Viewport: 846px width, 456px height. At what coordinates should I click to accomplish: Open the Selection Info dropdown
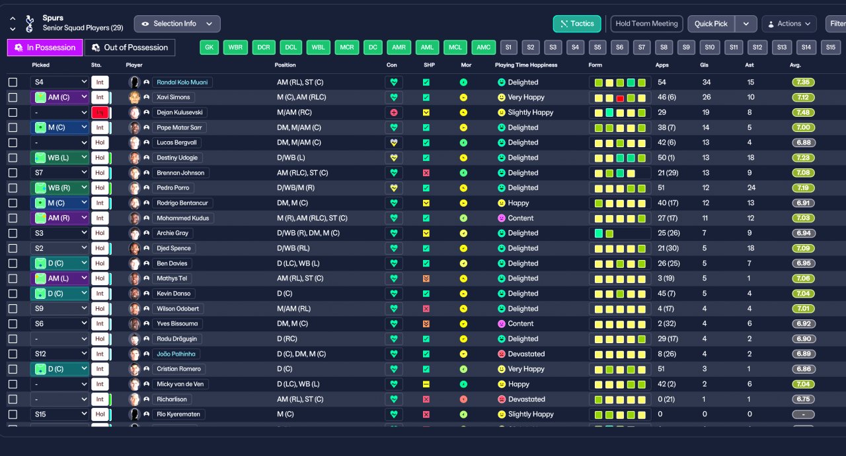click(x=177, y=24)
